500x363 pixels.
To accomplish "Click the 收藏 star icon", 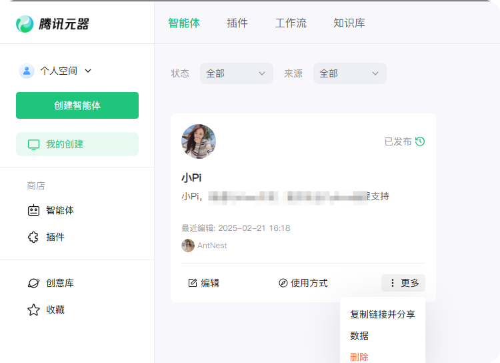I will pyautogui.click(x=33, y=310).
